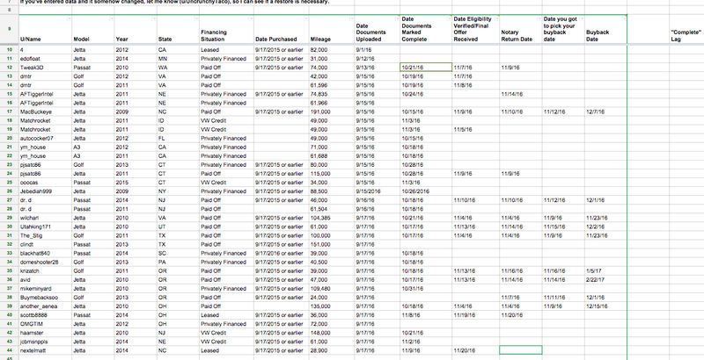Click the another_aenea name cell
Image resolution: width=704 pixels, height=360 pixels.
(x=45, y=306)
